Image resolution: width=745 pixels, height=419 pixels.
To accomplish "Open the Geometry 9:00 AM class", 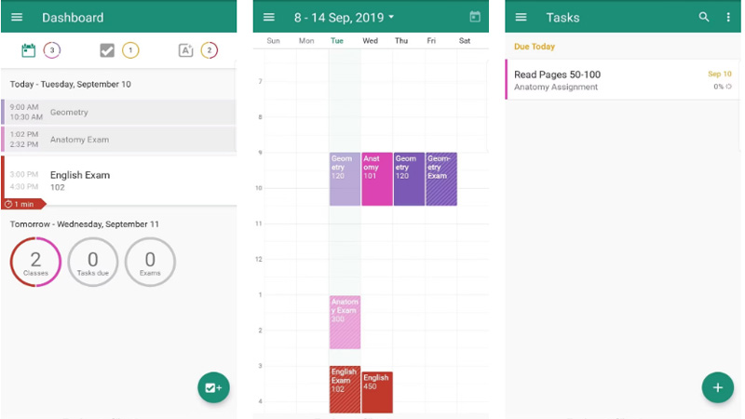I will (x=119, y=112).
